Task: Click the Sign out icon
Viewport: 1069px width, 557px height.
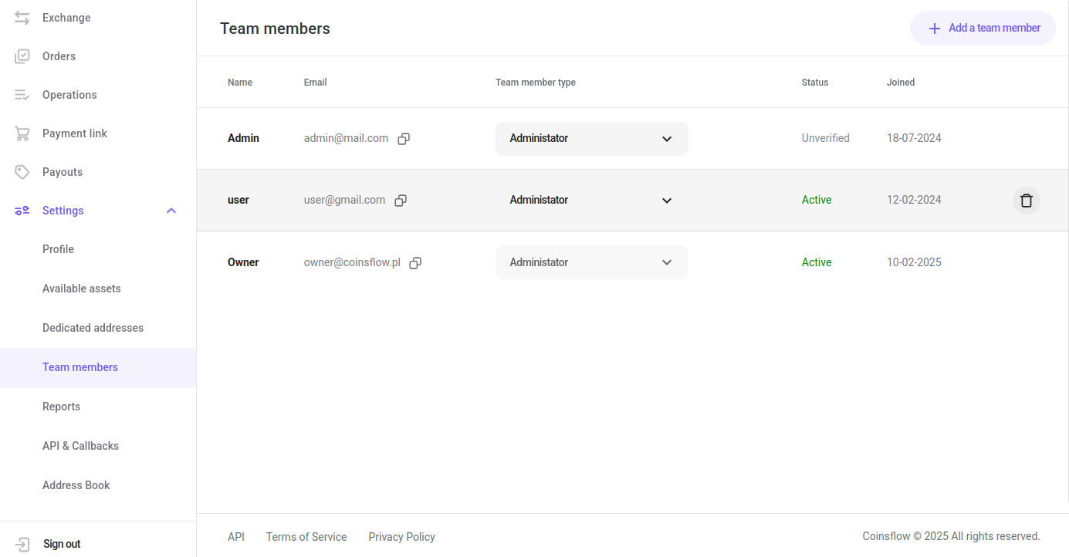Action: click(x=22, y=544)
